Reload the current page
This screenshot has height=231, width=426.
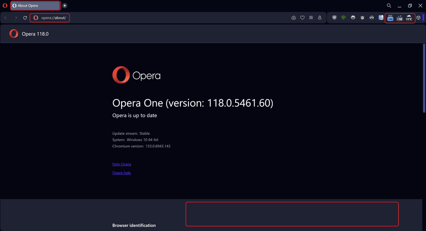click(x=25, y=18)
